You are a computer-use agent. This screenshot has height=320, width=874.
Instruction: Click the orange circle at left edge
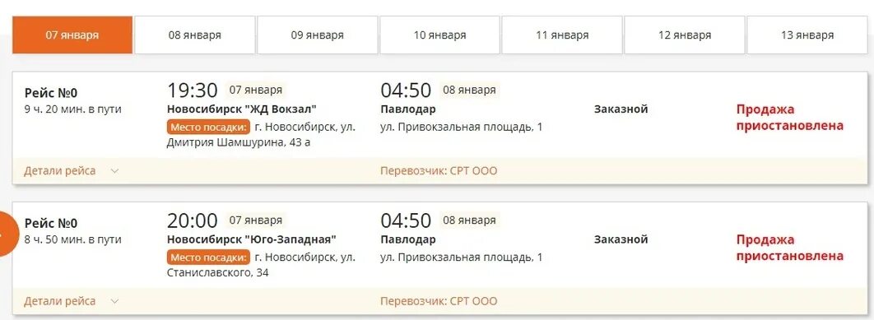tap(7, 234)
